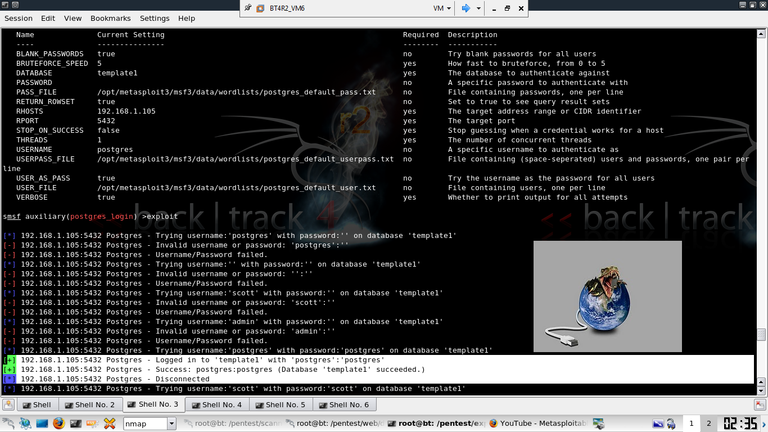Click the PASS_FILE path postgres_default_pass.txt
This screenshot has height=432, width=768.
pyautogui.click(x=237, y=92)
